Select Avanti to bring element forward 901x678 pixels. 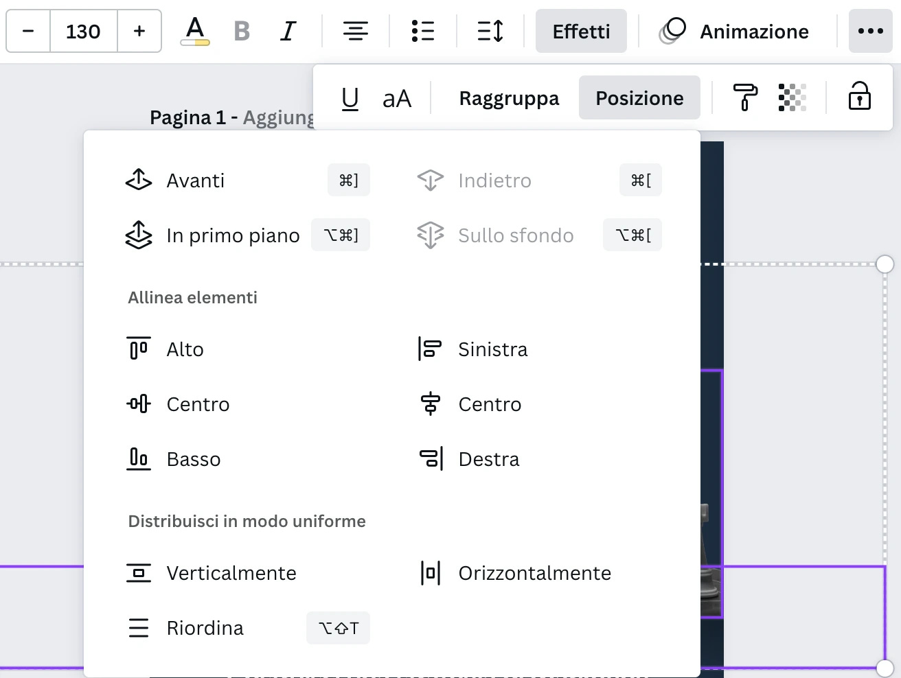click(x=195, y=180)
